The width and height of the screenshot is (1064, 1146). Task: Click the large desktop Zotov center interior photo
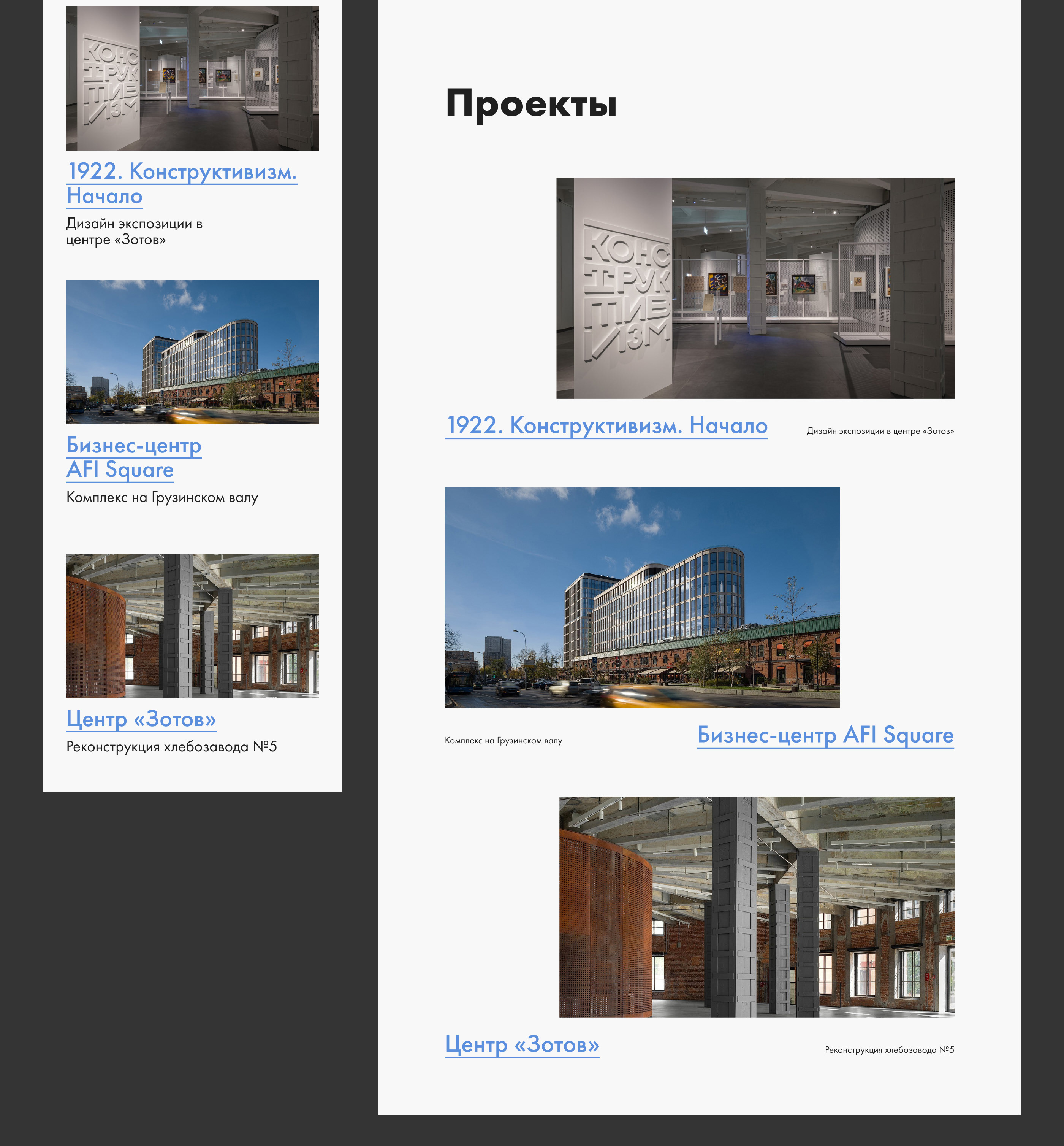click(x=757, y=907)
